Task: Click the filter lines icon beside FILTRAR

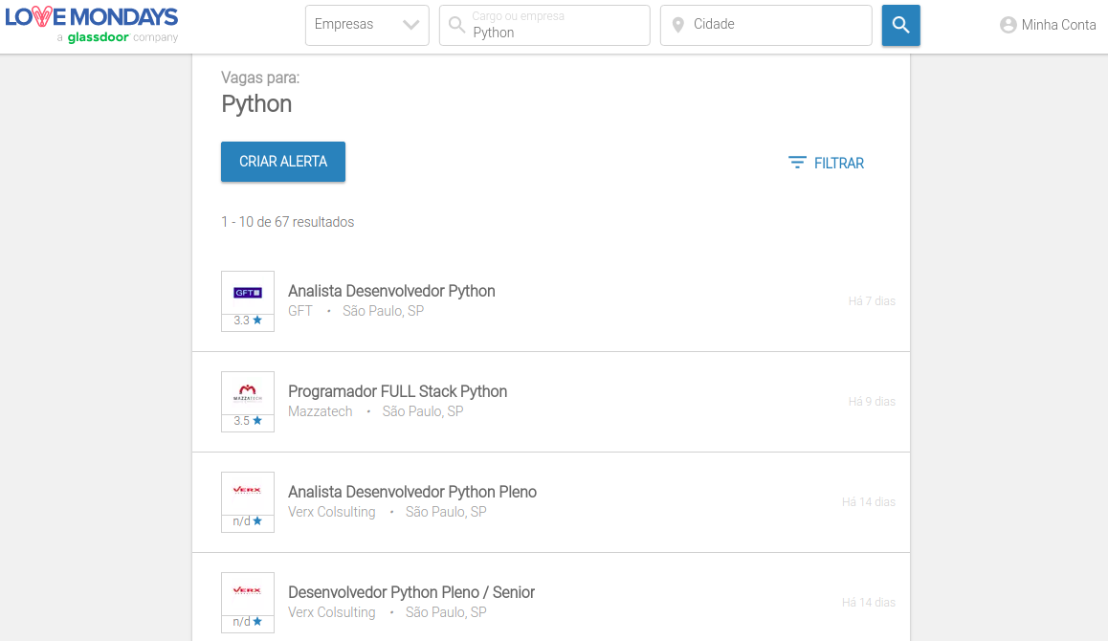Action: 796,163
